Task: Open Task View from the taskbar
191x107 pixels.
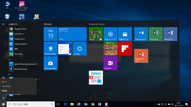Action: 58,104
